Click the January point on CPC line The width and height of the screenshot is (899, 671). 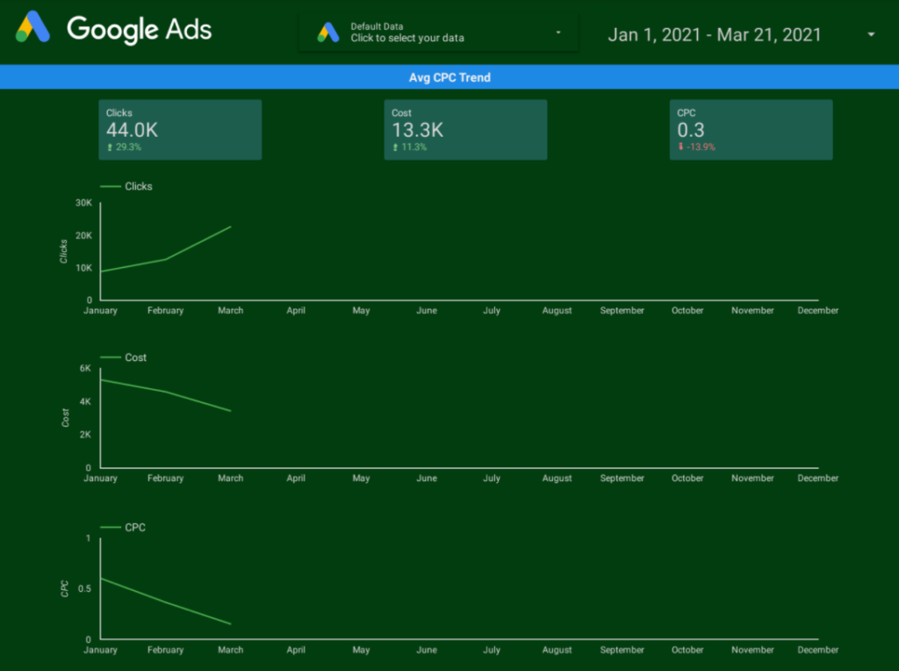101,579
